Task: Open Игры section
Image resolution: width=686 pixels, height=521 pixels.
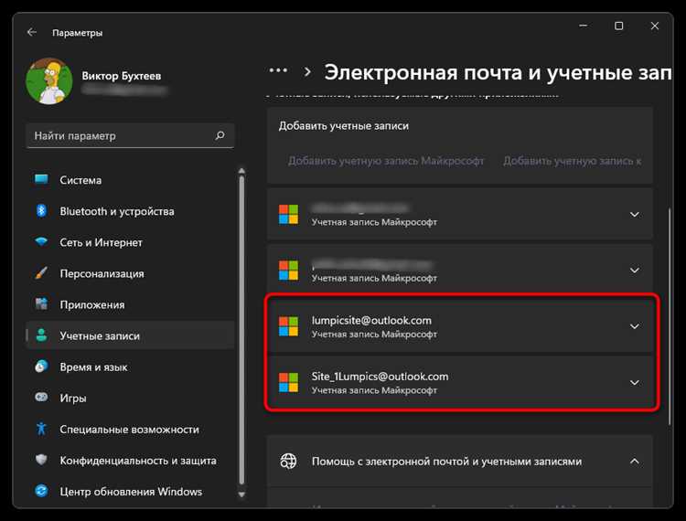Action: (130, 399)
